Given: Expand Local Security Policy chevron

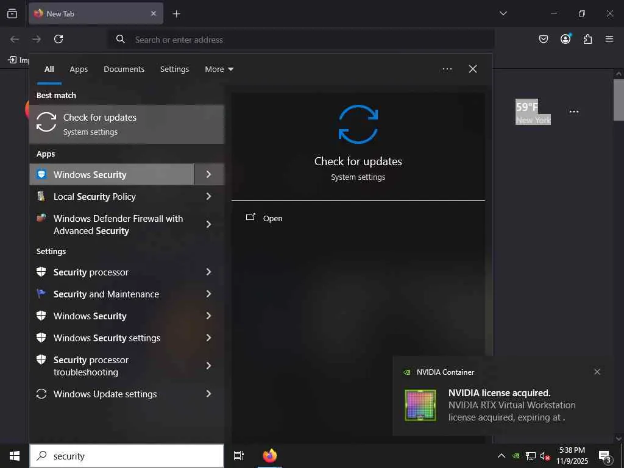Looking at the screenshot, I should (x=210, y=197).
